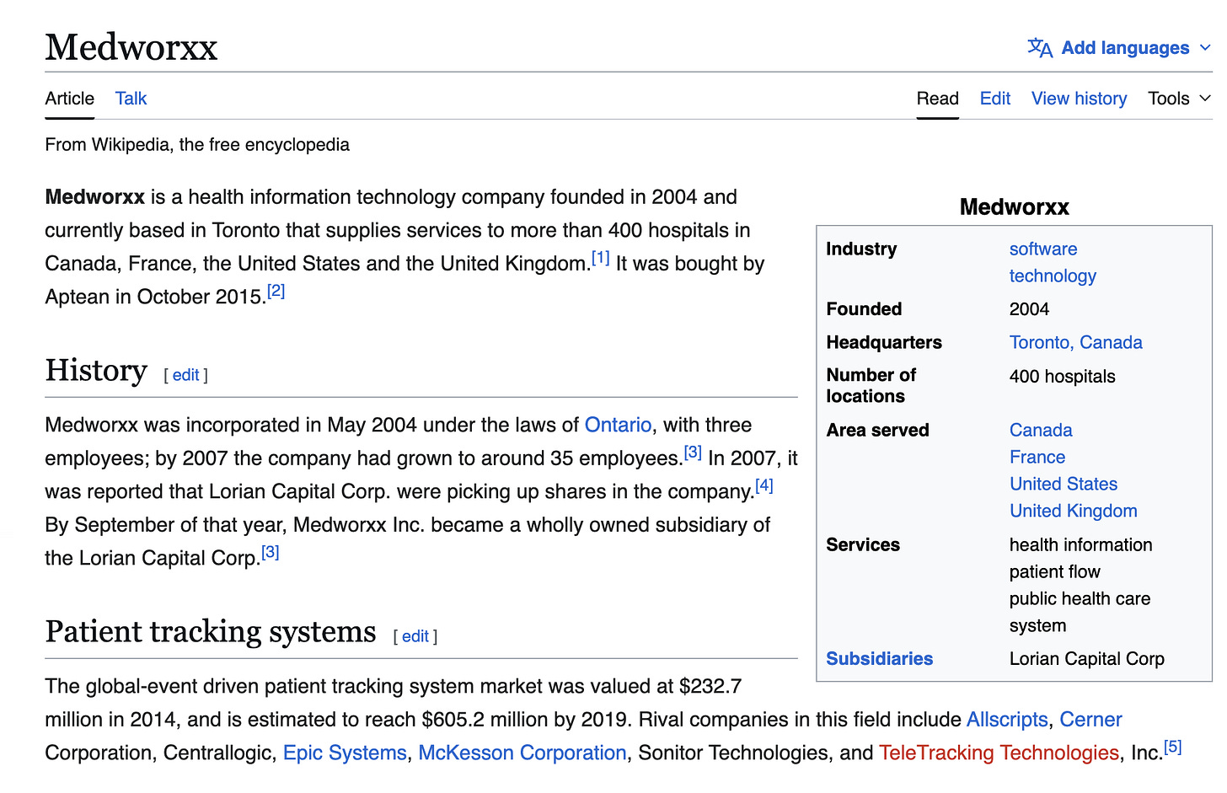Follow the Cerner link
Screen dimensions: 1227x793
1090,720
